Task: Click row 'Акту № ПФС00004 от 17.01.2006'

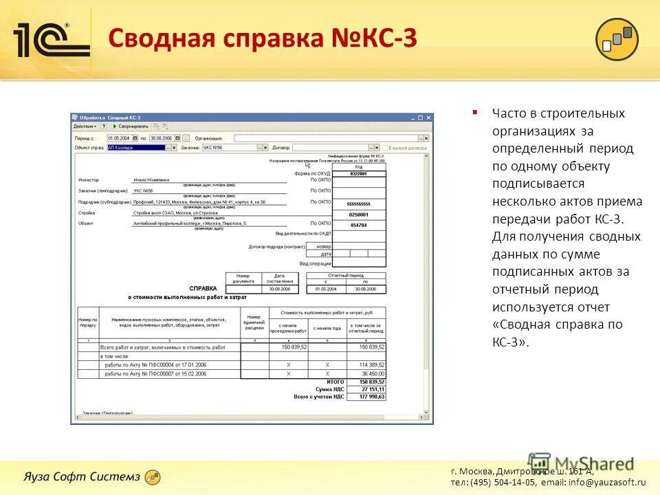Action: click(155, 365)
